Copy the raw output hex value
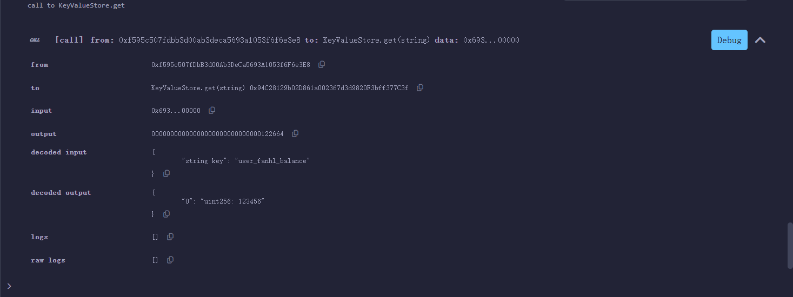Viewport: 793px width, 297px height. tap(295, 133)
